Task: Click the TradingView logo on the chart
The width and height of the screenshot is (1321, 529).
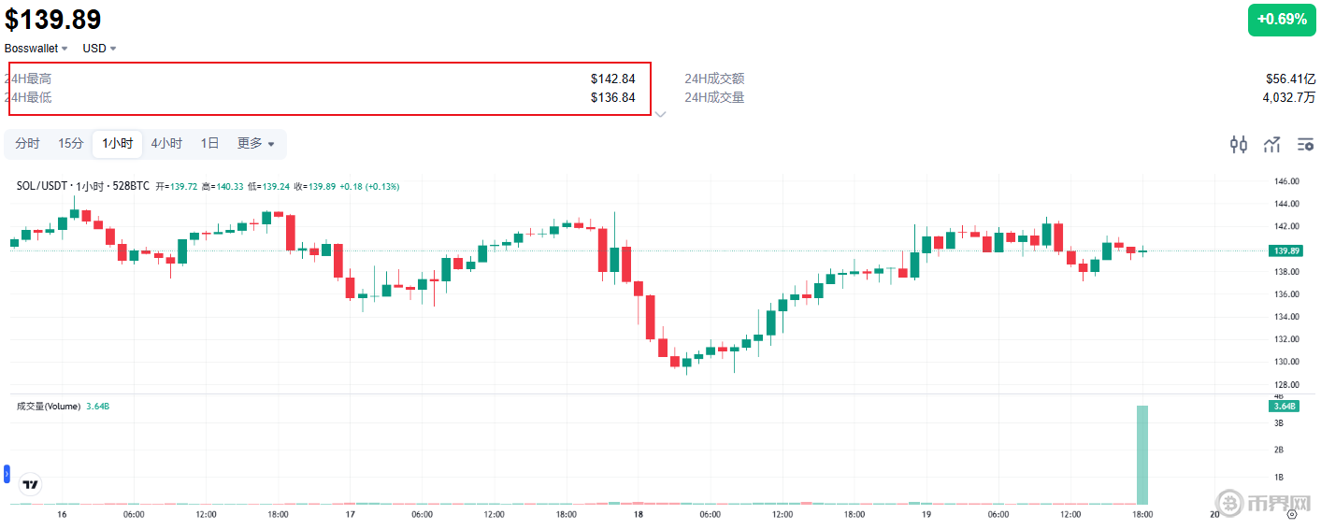Action: pyautogui.click(x=30, y=484)
